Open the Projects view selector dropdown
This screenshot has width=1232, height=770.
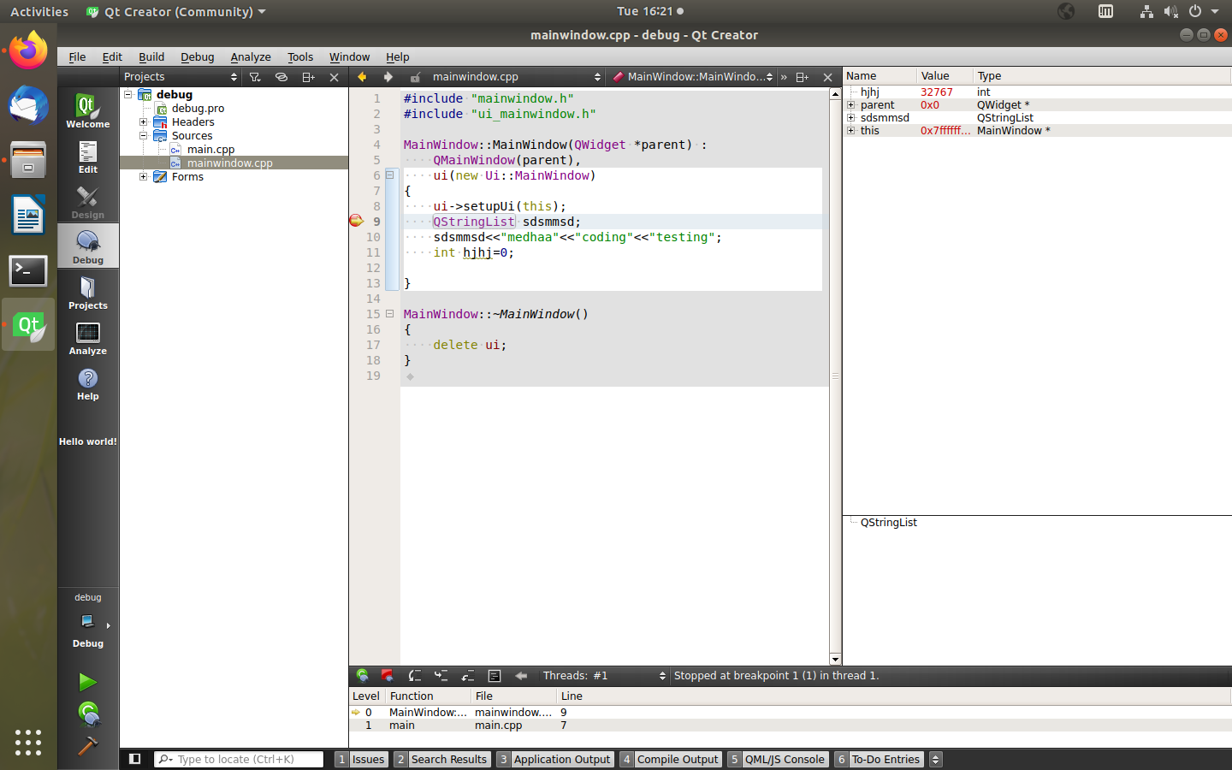point(181,77)
